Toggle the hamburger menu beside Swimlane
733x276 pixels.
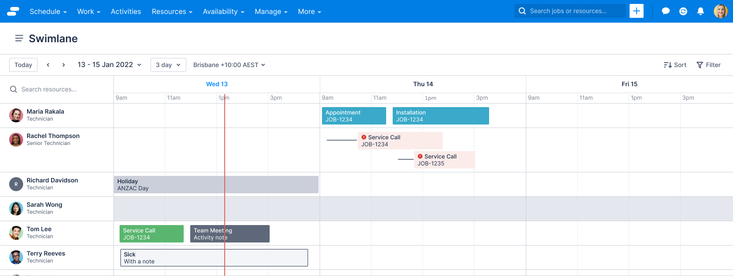(19, 38)
